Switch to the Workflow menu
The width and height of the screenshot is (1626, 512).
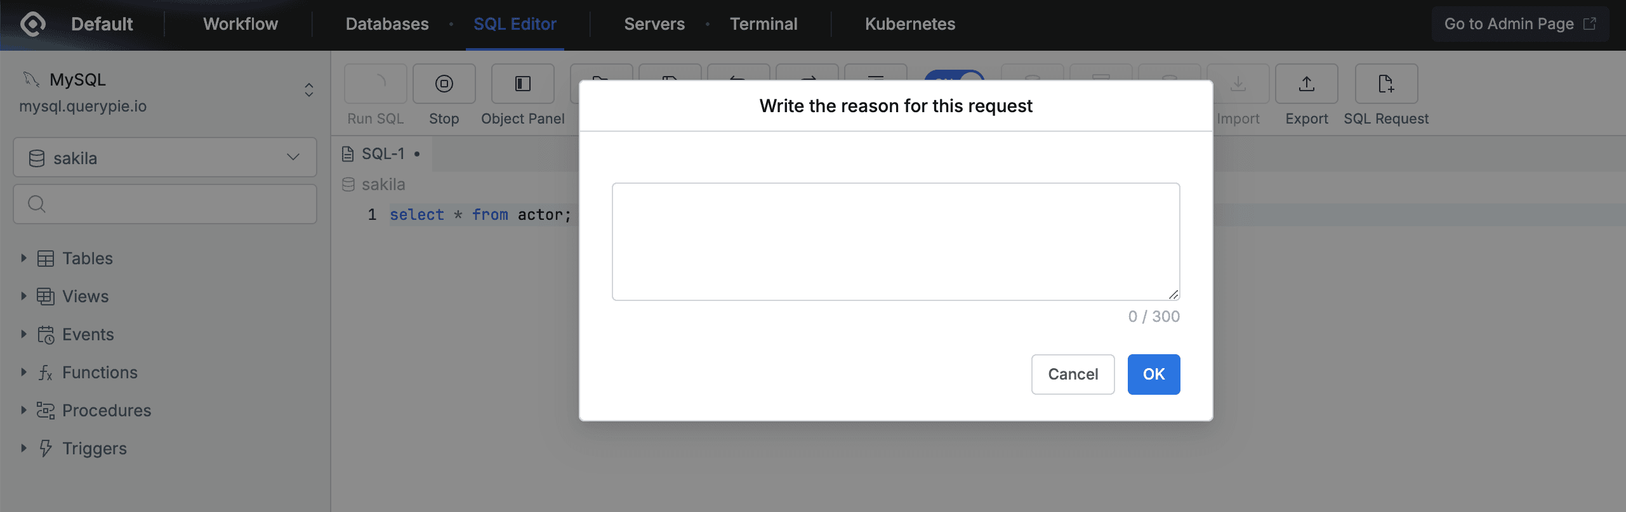(240, 24)
